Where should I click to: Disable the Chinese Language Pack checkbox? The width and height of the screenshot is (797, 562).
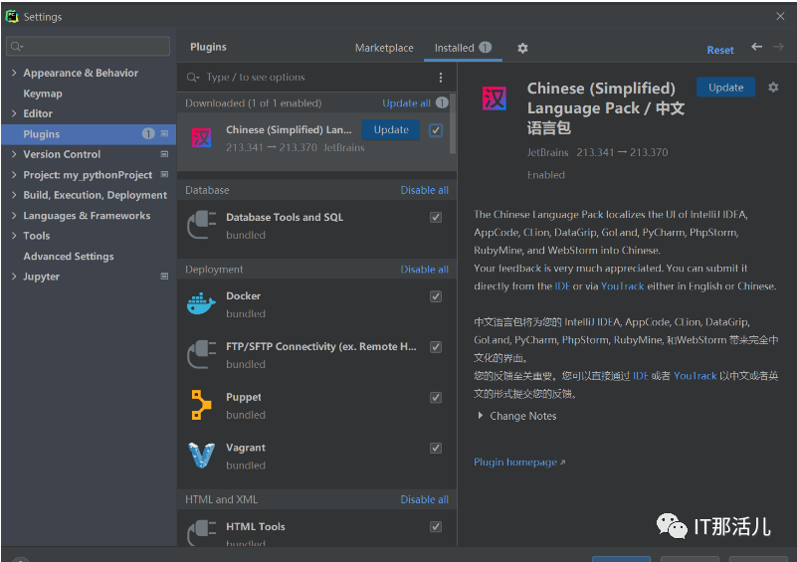436,130
